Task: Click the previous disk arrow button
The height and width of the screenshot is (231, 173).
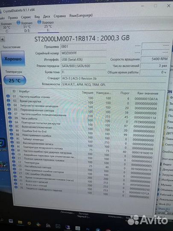Action: coord(2,39)
